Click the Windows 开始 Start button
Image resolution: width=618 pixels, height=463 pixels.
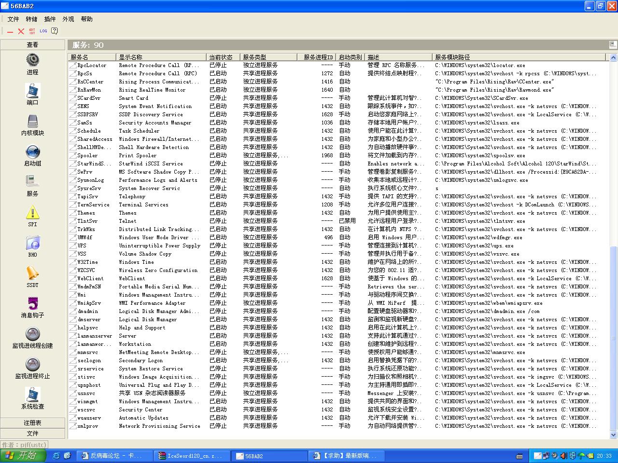(x=23, y=455)
